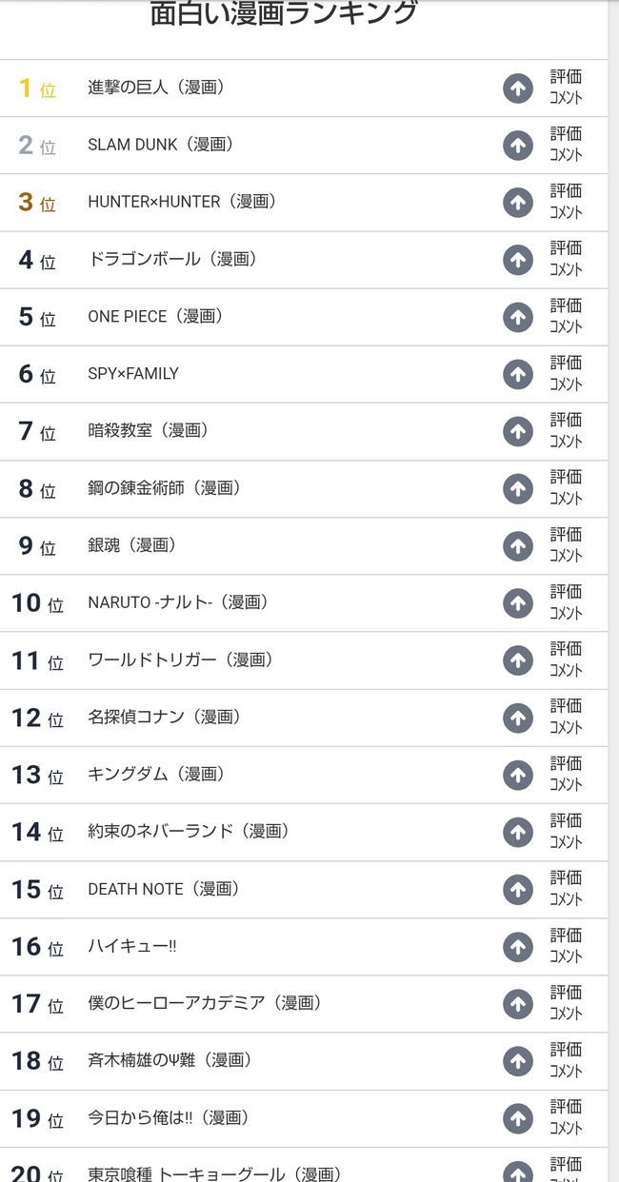
Task: Upvote 進撃の巨人 with the arrow icon
Action: [x=518, y=89]
